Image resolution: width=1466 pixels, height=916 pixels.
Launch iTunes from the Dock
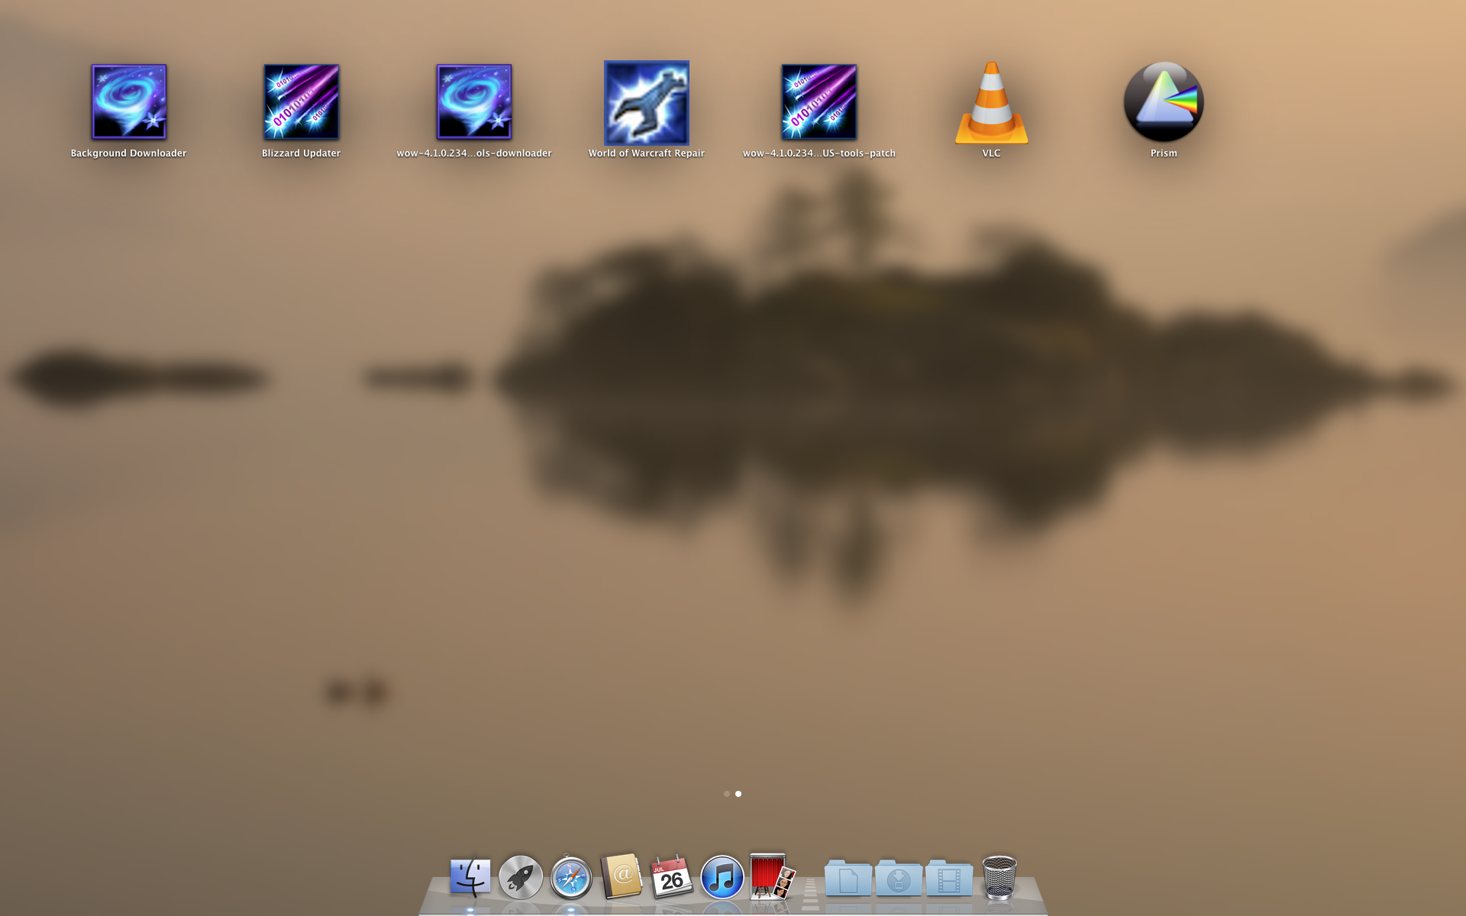click(722, 877)
